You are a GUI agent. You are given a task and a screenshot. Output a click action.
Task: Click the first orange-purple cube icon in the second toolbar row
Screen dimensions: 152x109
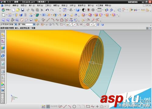[x=84, y=15]
